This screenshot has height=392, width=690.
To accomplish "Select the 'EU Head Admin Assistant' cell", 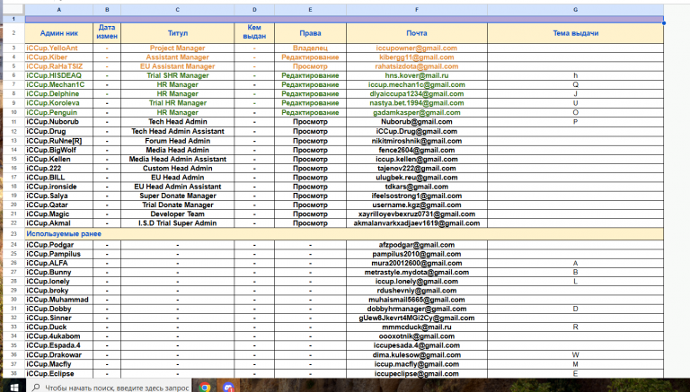I will pos(177,187).
